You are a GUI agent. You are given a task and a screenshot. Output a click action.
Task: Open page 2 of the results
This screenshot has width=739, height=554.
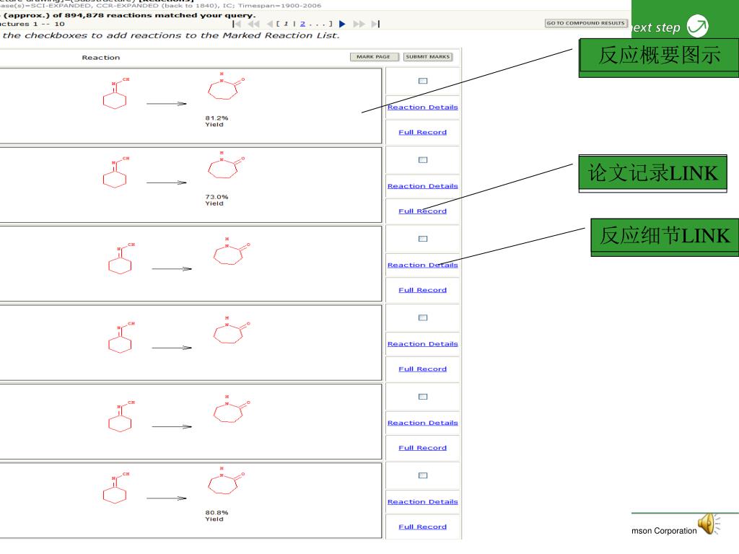click(x=302, y=24)
